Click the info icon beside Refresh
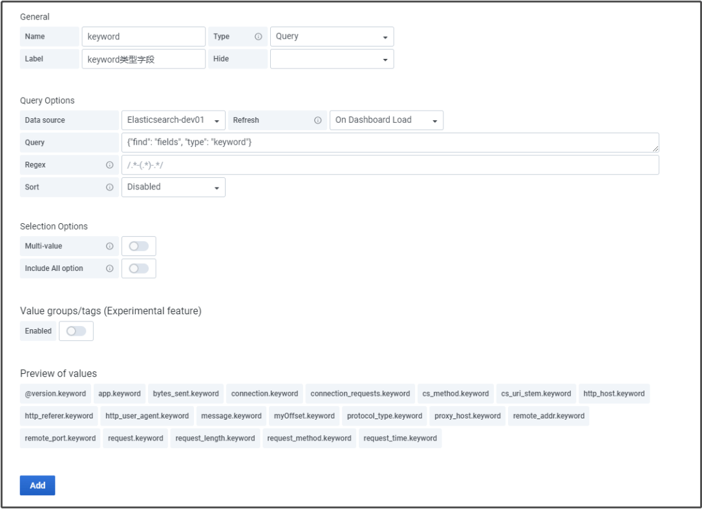The height and width of the screenshot is (509, 702). [317, 120]
